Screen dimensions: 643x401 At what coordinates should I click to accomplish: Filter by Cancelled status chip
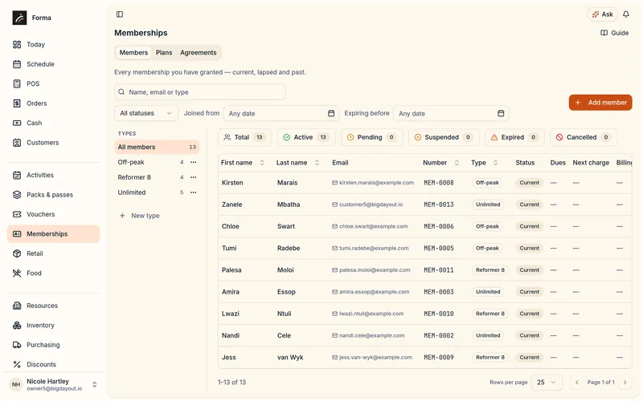584,137
